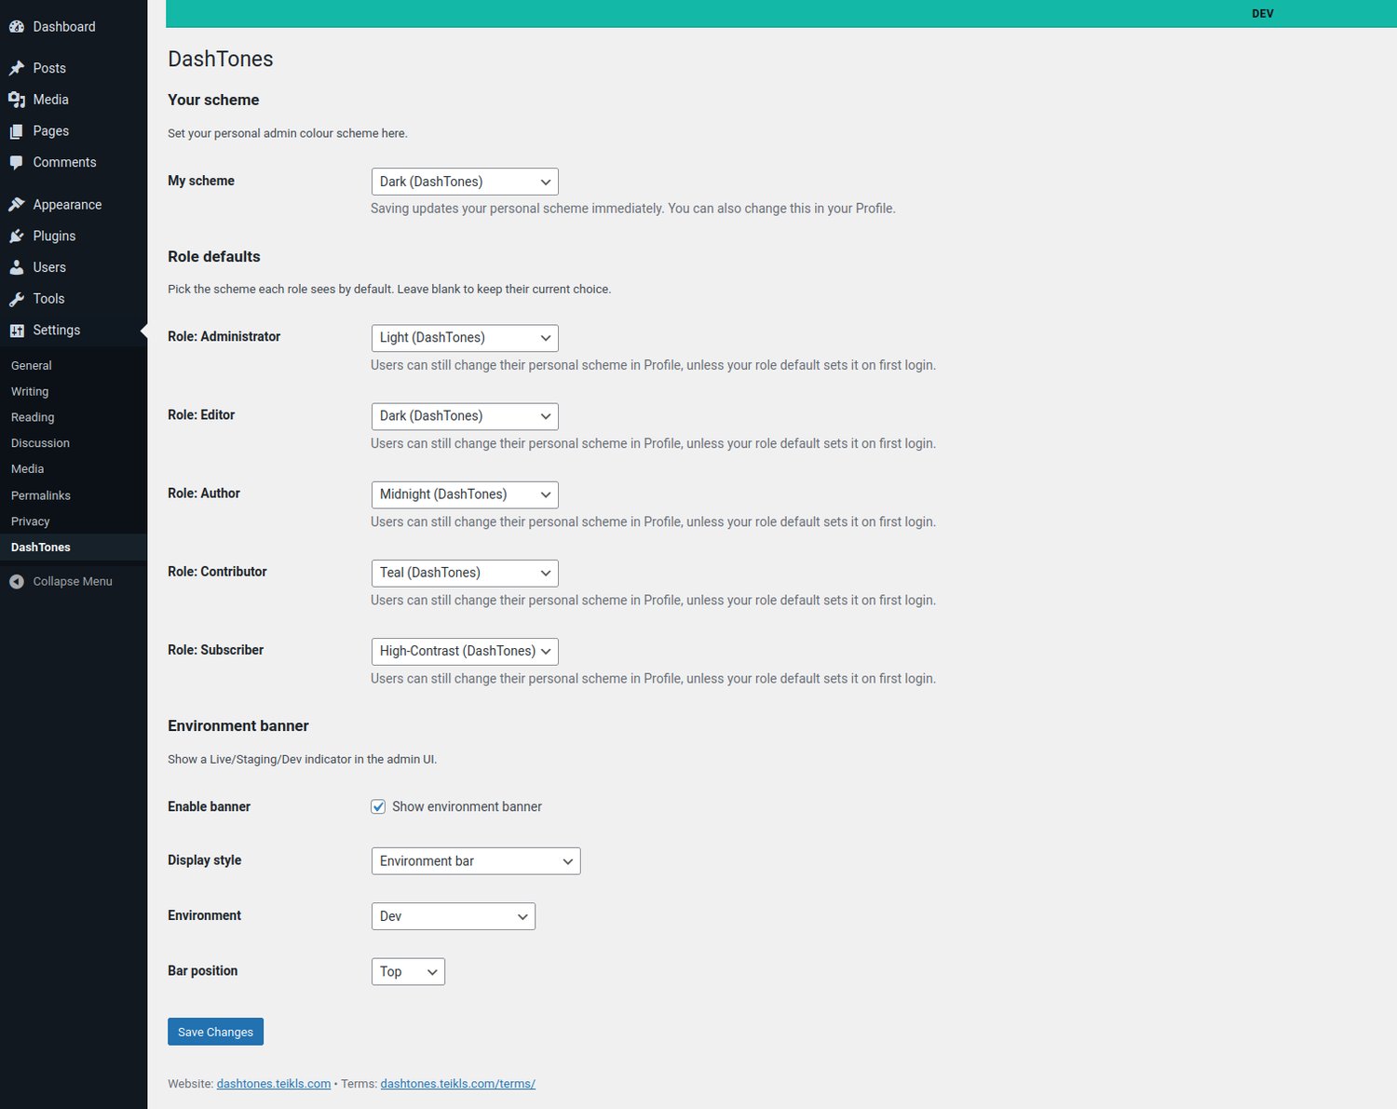Open the Role: Subscriber scheme dropdown
The image size is (1397, 1109).
click(465, 651)
